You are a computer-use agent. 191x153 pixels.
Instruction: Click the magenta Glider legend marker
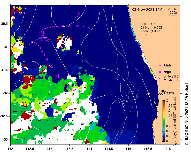[x=160, y=66]
